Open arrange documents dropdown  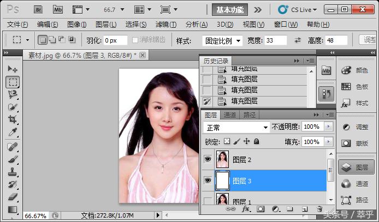(x=149, y=10)
